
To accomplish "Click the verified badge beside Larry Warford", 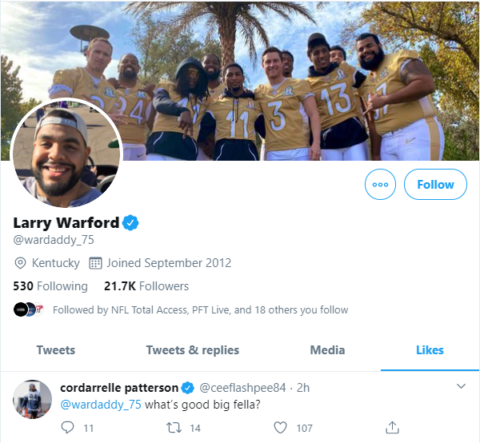I will [x=131, y=222].
